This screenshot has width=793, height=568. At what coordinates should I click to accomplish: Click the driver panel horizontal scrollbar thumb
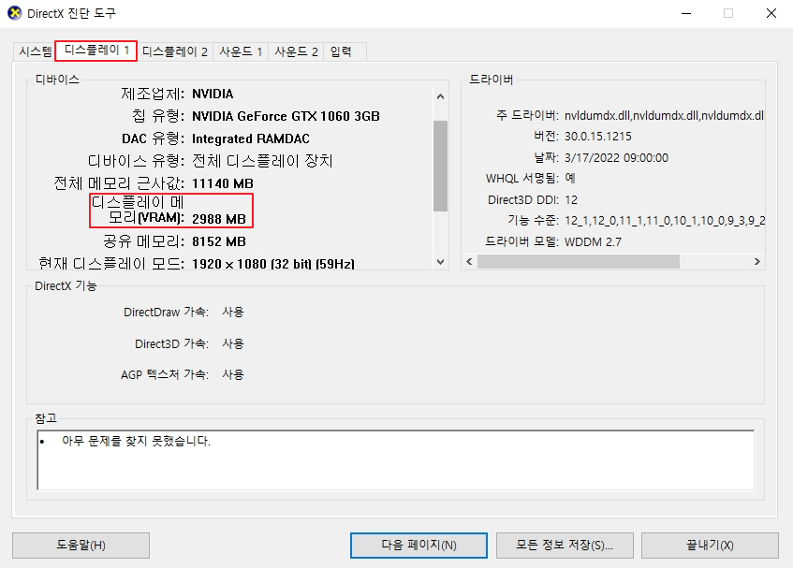579,262
